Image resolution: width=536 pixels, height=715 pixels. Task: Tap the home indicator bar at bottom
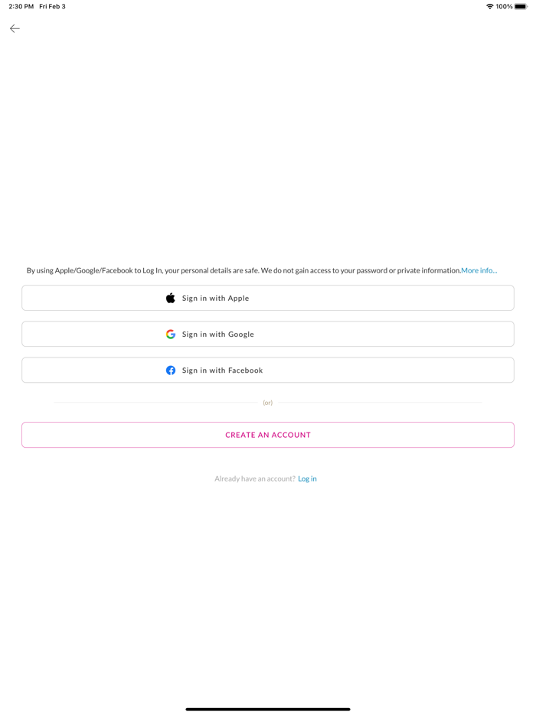(x=268, y=709)
